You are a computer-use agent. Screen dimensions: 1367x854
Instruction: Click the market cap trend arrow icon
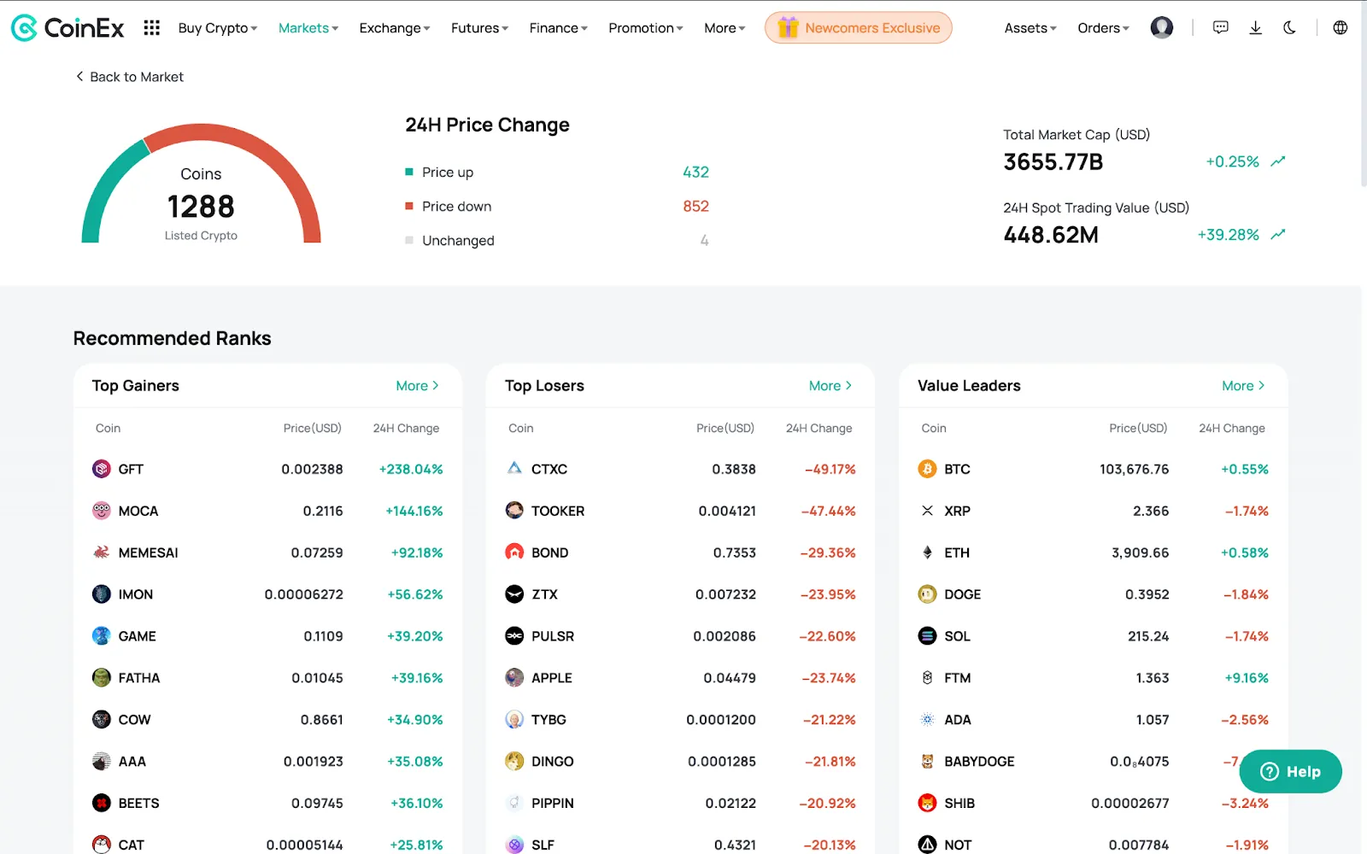click(1278, 161)
